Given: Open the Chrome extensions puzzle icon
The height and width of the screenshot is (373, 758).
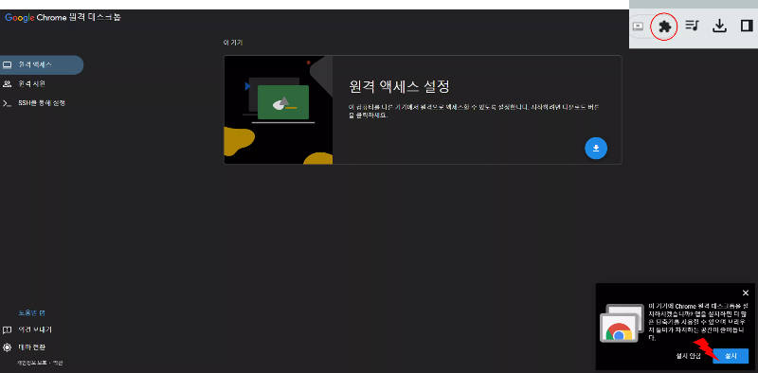Looking at the screenshot, I should [x=664, y=27].
